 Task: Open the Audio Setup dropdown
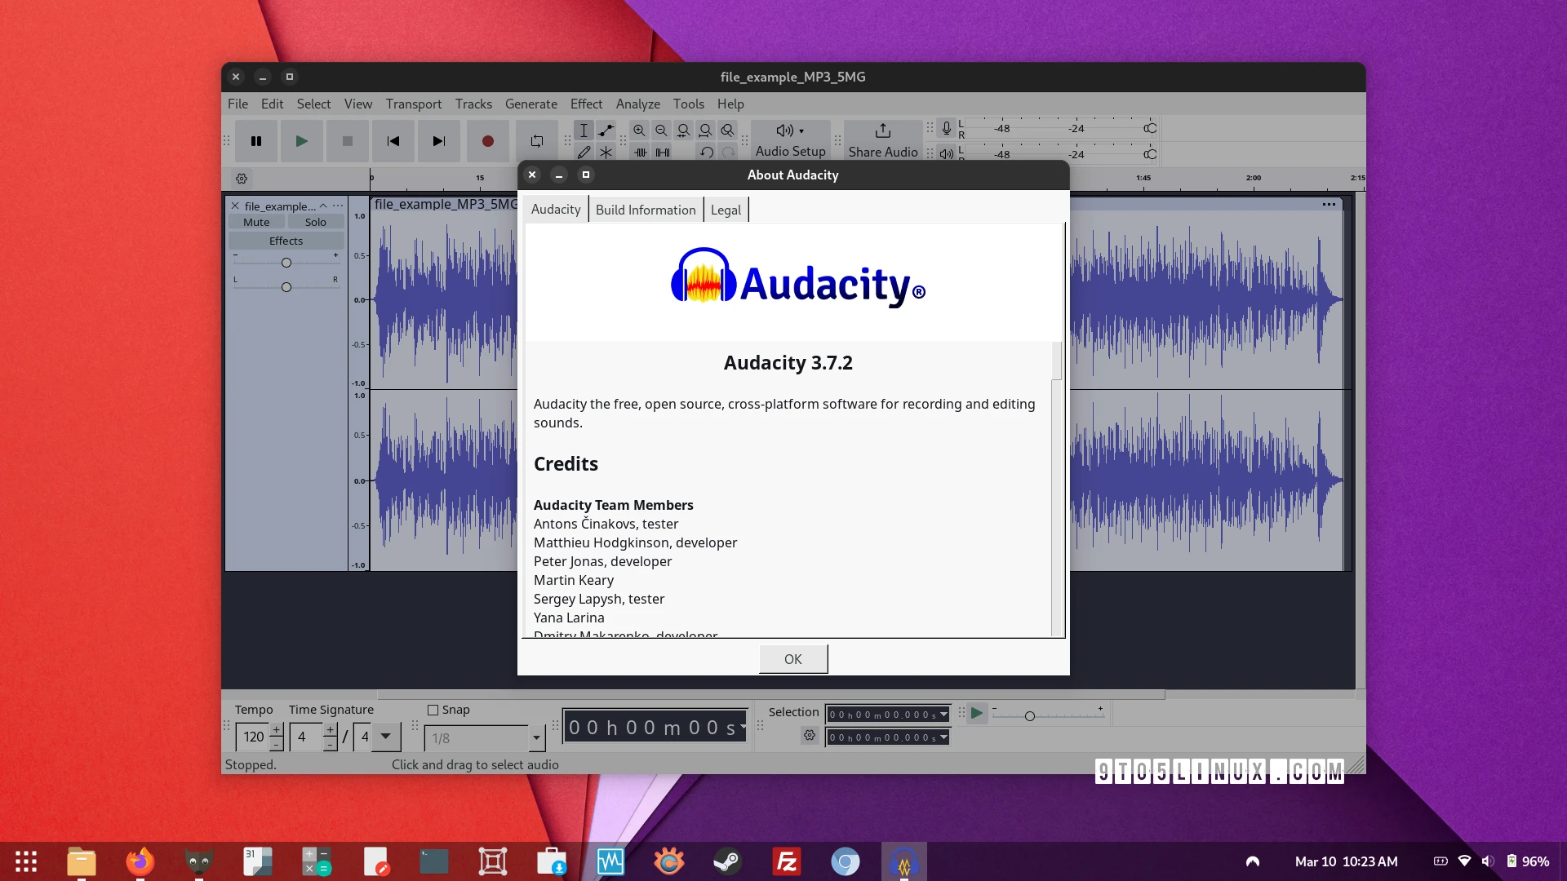[x=790, y=139]
